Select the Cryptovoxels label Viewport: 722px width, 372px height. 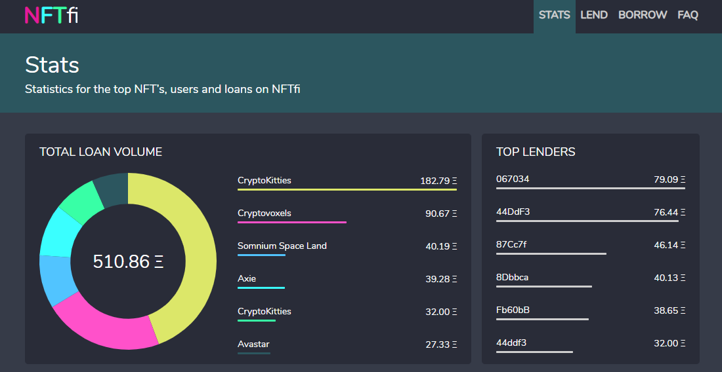click(265, 213)
